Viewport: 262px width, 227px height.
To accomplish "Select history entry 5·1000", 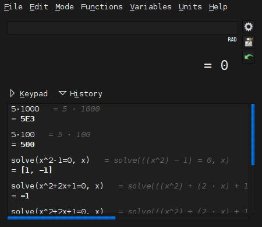I will pos(25,109).
